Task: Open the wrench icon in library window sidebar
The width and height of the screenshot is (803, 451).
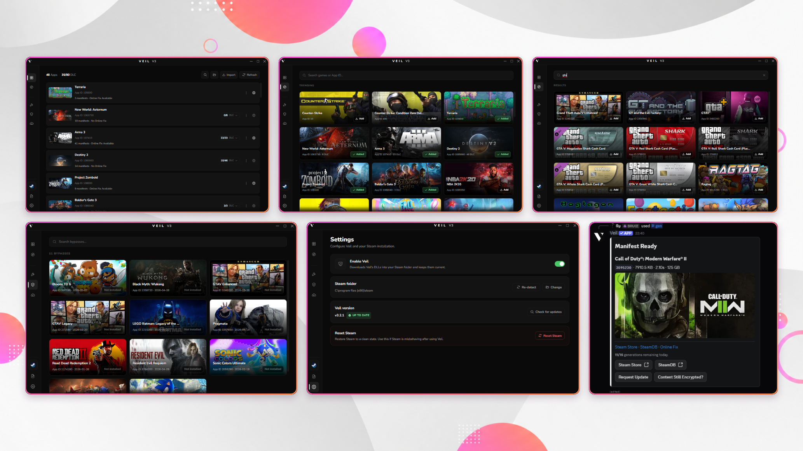Action: pos(32,105)
